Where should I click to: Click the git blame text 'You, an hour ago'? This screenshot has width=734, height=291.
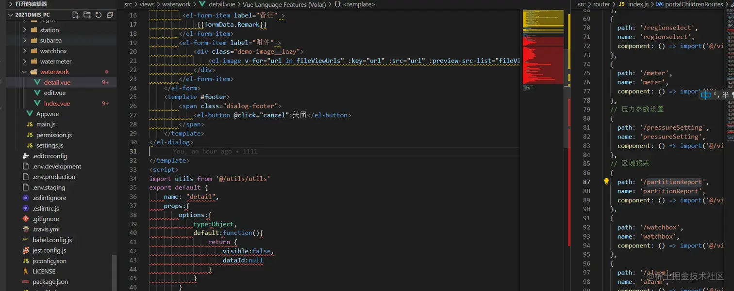click(202, 152)
